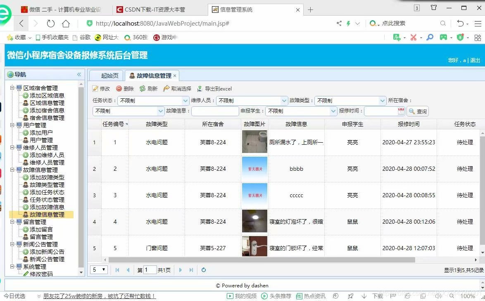Open the calendar picker for 报修时间
The height and width of the screenshot is (301, 485).
(401, 111)
